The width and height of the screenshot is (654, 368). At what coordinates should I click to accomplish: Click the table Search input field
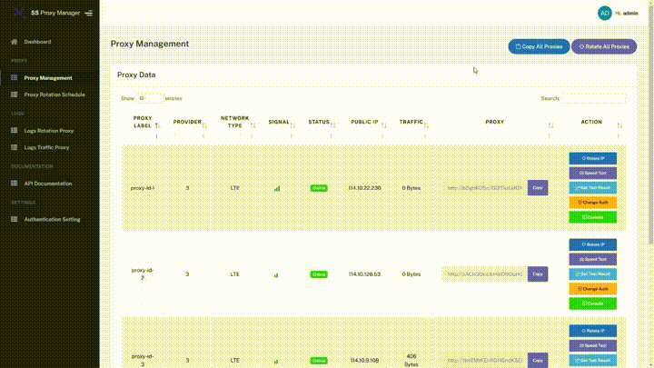(593, 97)
